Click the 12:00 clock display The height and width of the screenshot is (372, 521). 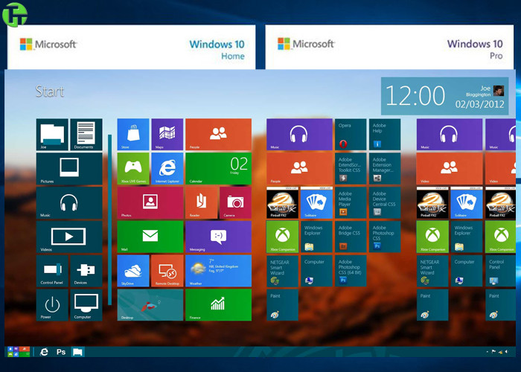coord(415,96)
